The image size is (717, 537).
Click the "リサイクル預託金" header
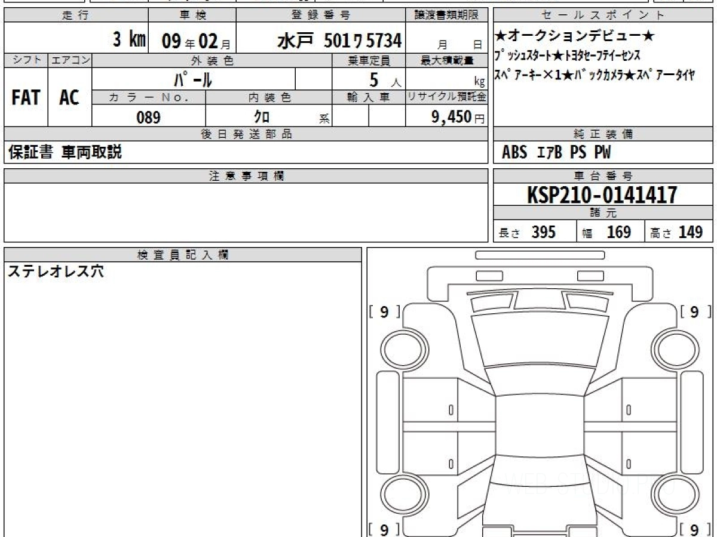pyautogui.click(x=446, y=97)
